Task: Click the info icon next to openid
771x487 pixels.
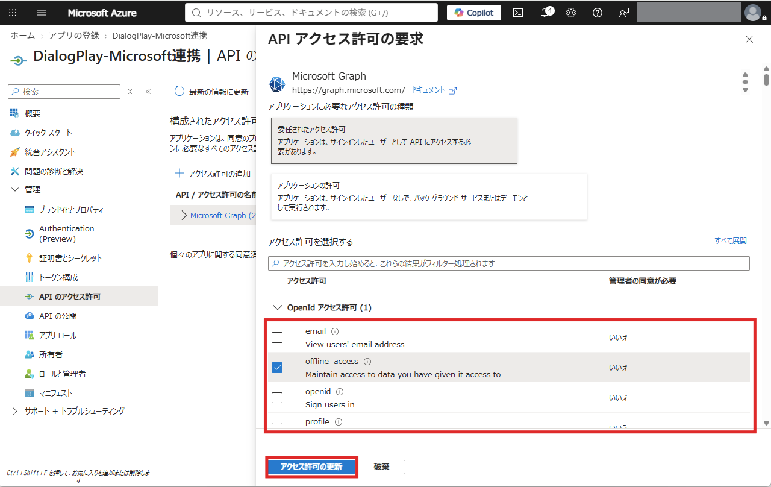Action: click(340, 392)
